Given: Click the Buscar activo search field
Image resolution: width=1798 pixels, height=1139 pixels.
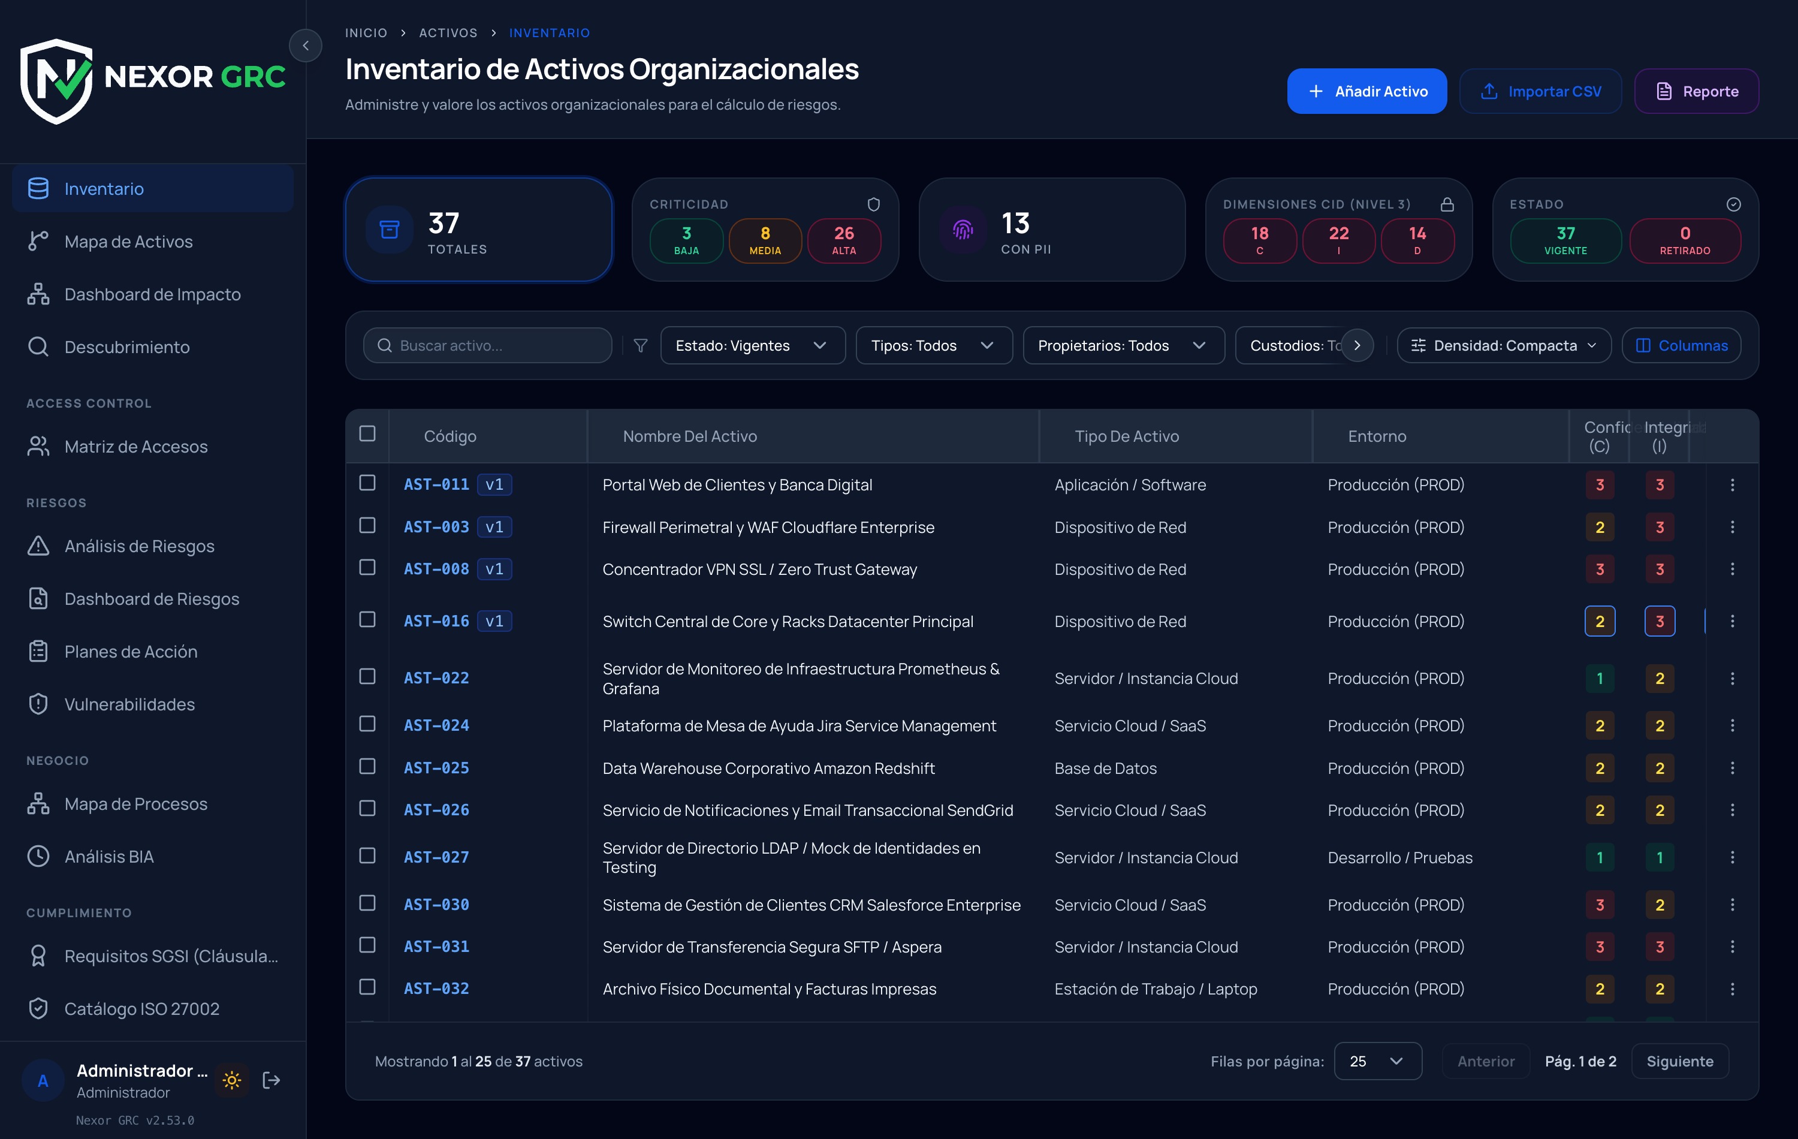Looking at the screenshot, I should [x=488, y=345].
